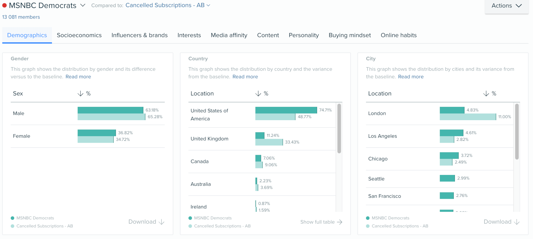533x239 pixels.
Task: Click the sort arrow in City table
Action: [486, 94]
